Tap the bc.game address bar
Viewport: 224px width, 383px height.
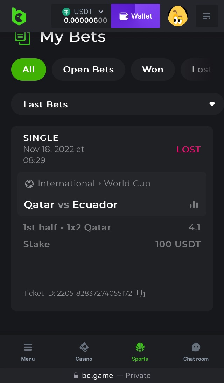(112, 376)
